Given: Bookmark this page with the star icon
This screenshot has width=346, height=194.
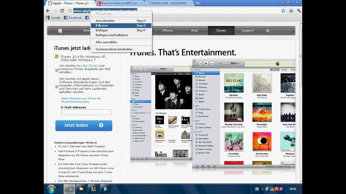Looking at the screenshot, I should [x=283, y=11].
